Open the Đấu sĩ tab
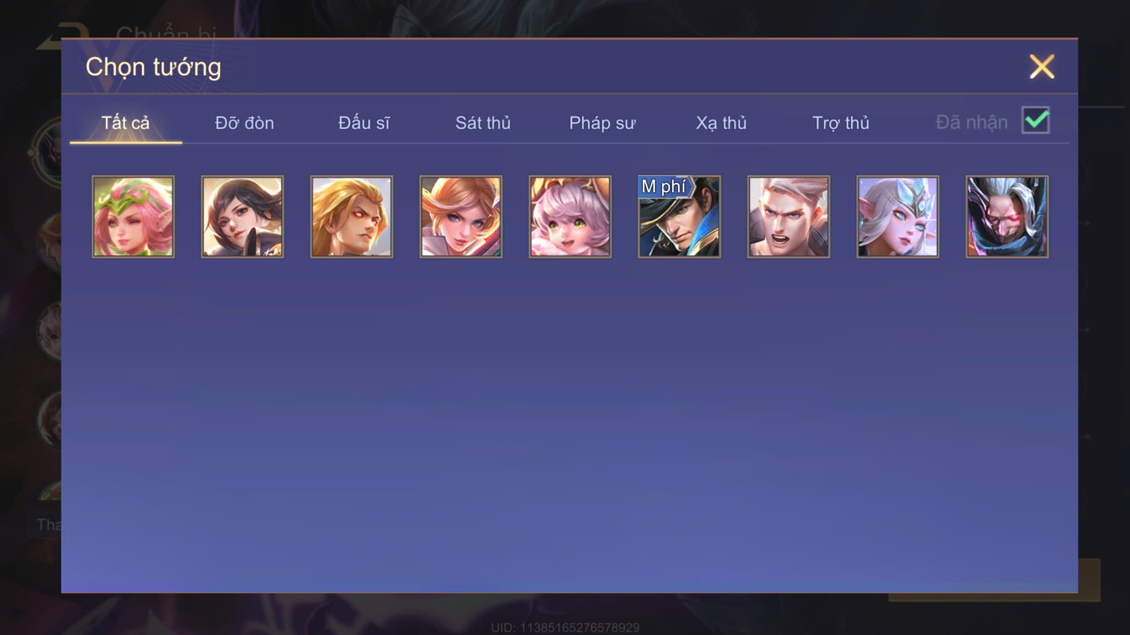Viewport: 1130px width, 635px height. (364, 123)
